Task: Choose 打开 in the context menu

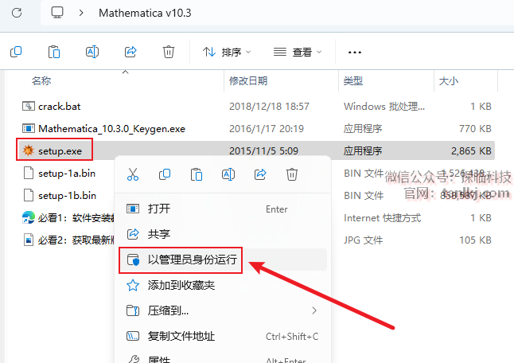Action: pos(223,209)
